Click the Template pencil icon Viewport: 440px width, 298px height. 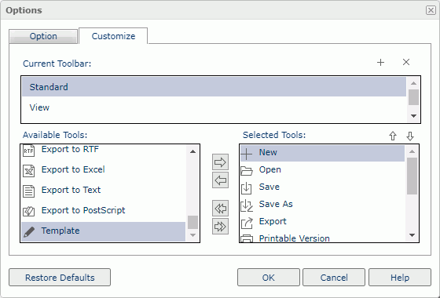(x=29, y=232)
